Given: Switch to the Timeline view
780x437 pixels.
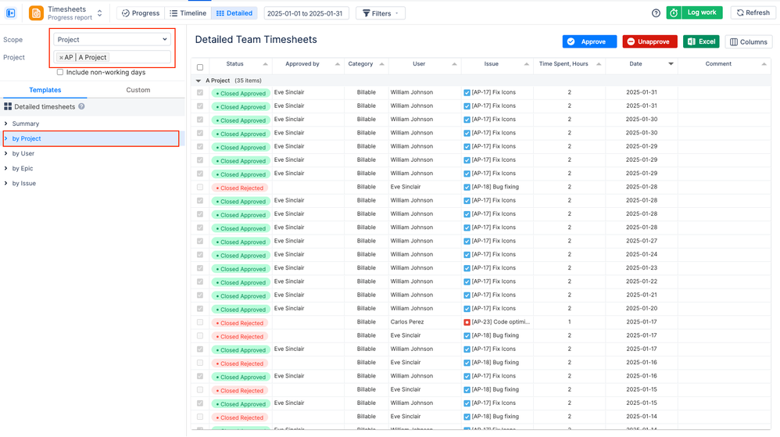Looking at the screenshot, I should (x=188, y=13).
